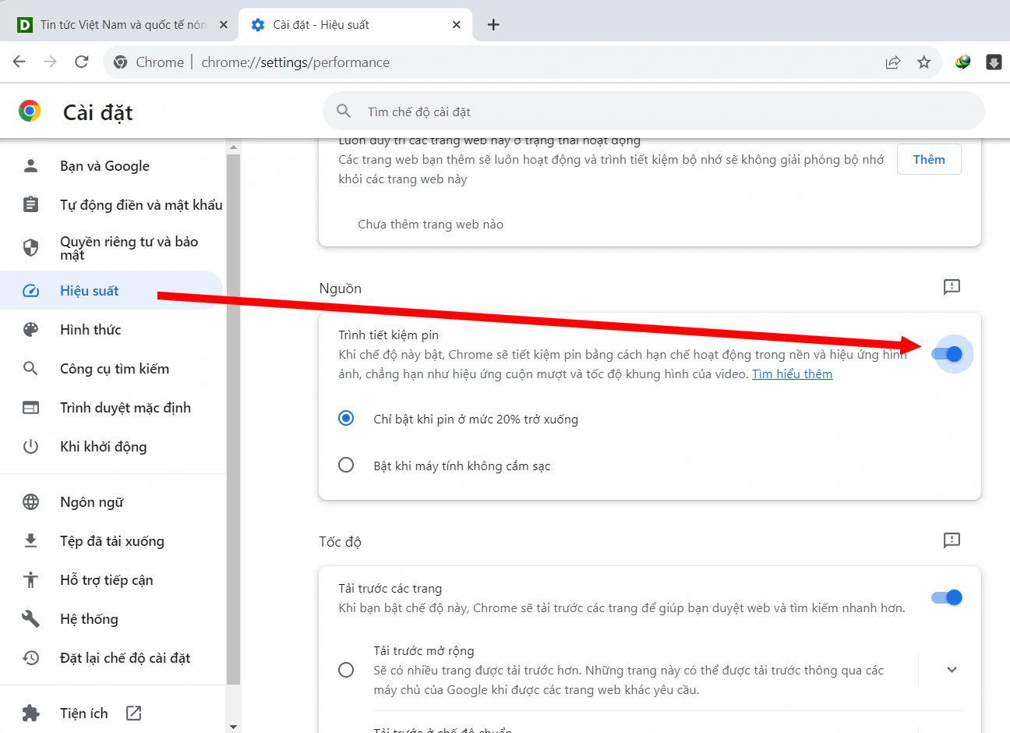Image resolution: width=1010 pixels, height=733 pixels.
Task: Click the globe icon for Ngôn ngữ
Action: [x=30, y=502]
